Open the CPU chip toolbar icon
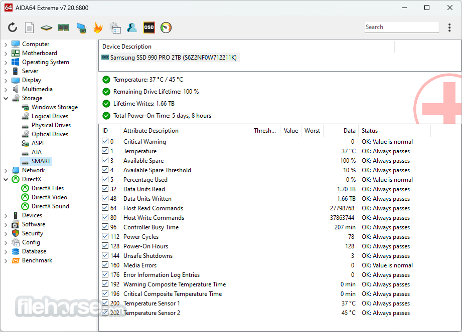 [x=46, y=28]
